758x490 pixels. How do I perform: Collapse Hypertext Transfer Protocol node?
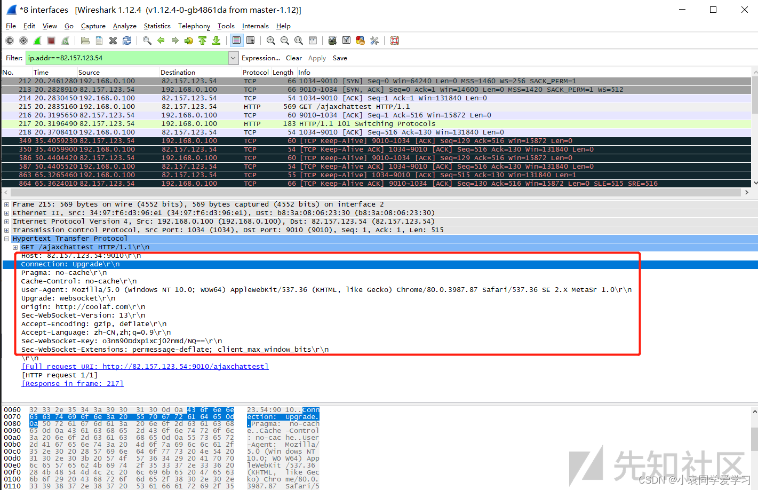tap(6, 239)
